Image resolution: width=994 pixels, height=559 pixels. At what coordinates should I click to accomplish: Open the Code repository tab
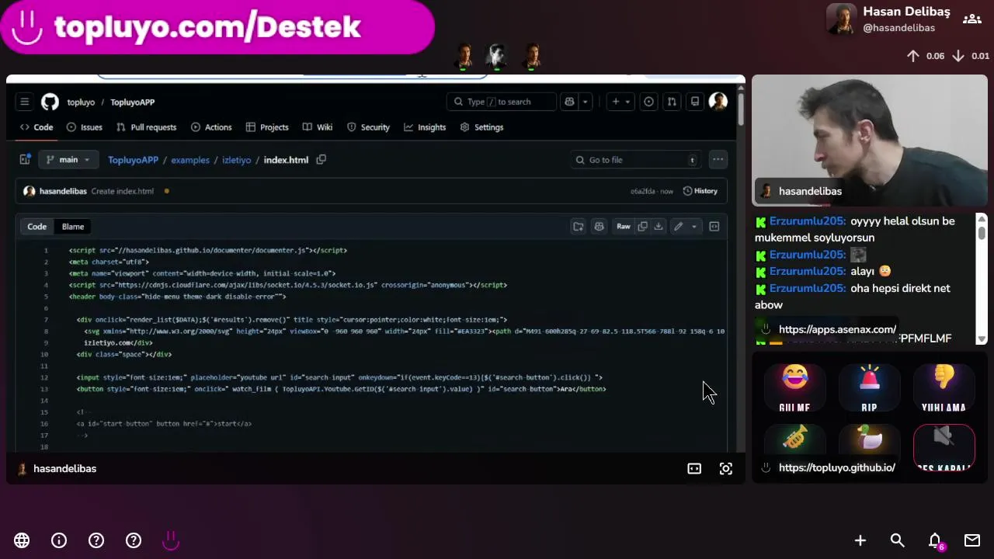[x=36, y=127]
